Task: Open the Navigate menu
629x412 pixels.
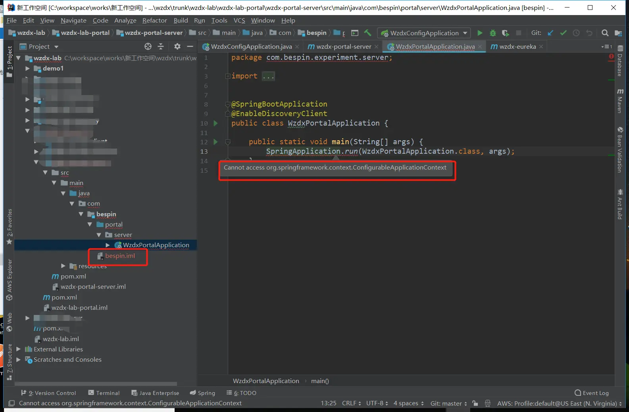Action: pyautogui.click(x=73, y=20)
